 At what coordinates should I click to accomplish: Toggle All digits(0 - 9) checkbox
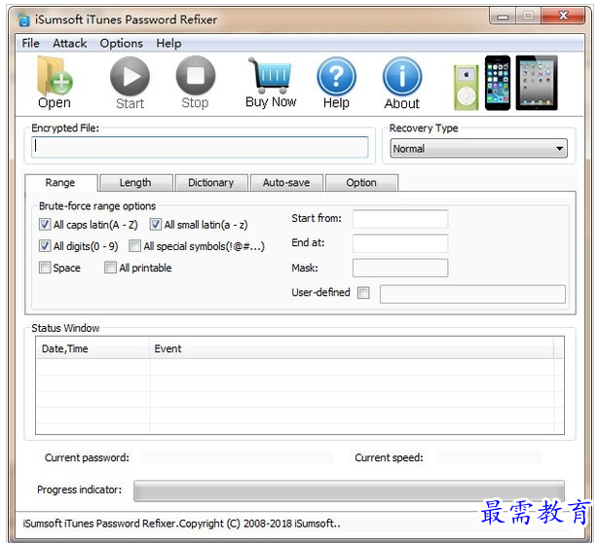tap(45, 246)
